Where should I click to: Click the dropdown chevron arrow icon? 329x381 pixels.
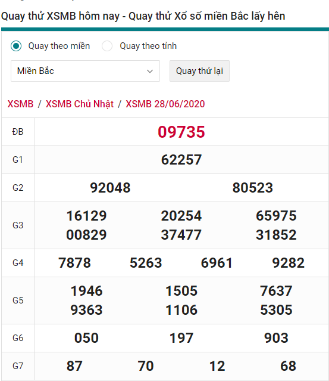coord(150,71)
